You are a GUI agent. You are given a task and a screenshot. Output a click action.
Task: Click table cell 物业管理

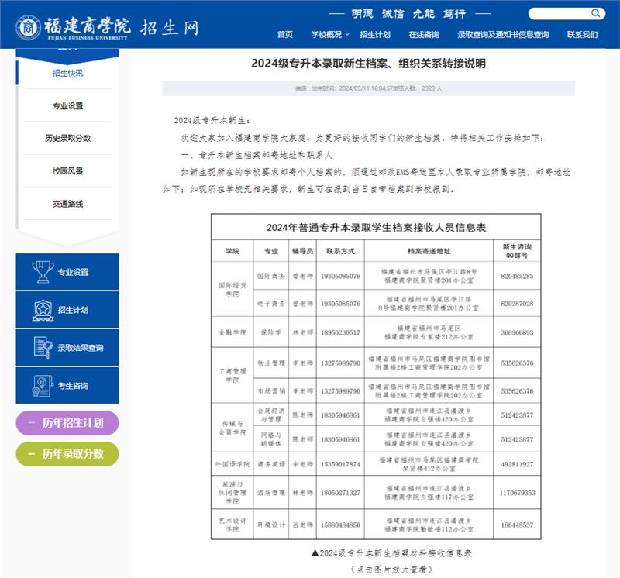tap(270, 363)
